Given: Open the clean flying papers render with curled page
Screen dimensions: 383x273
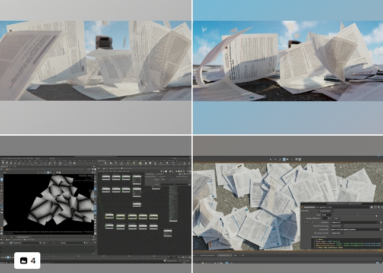Looking at the screenshot, I should tap(288, 67).
